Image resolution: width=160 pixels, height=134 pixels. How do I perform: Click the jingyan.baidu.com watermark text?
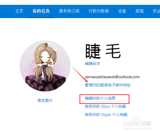(x=137, y=128)
